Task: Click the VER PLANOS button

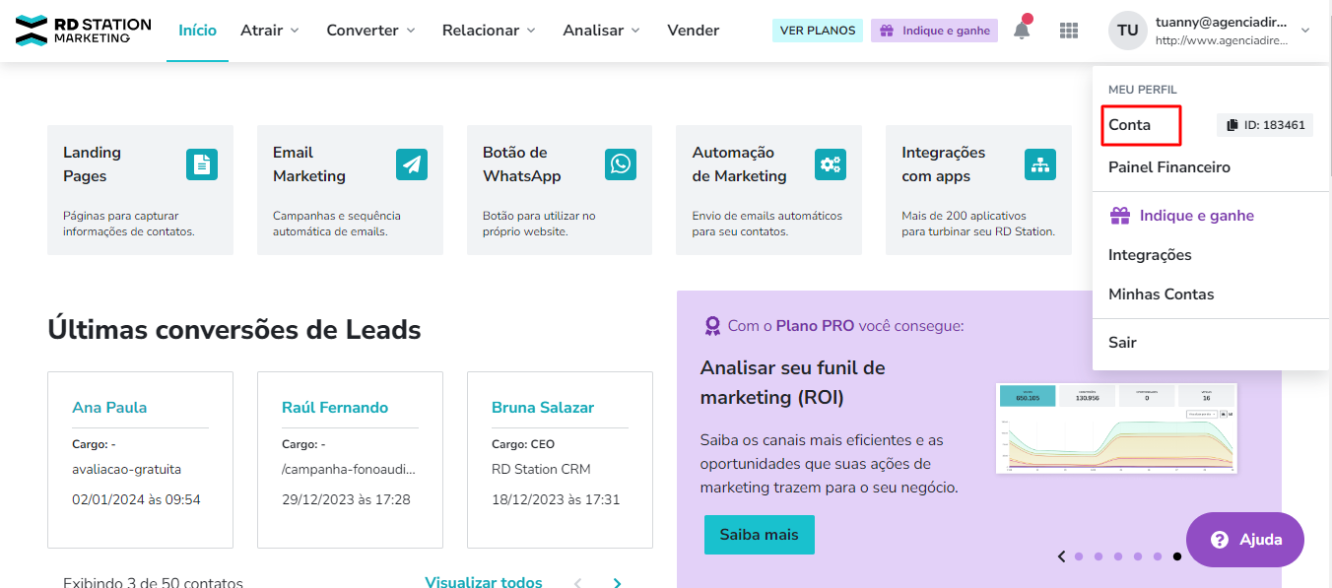Action: [818, 31]
